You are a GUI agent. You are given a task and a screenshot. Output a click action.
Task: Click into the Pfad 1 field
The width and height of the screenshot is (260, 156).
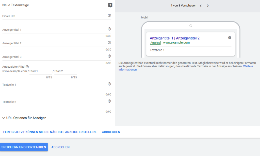click(x=41, y=71)
